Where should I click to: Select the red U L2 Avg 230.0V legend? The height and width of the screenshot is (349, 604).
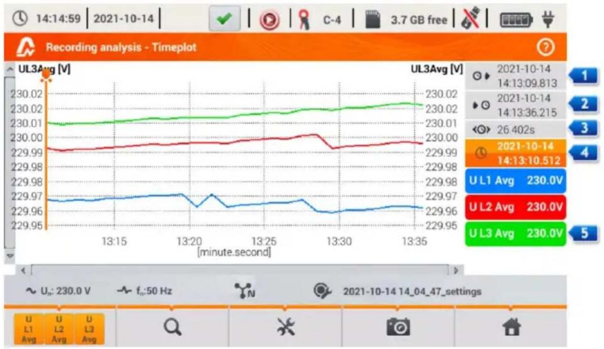516,207
